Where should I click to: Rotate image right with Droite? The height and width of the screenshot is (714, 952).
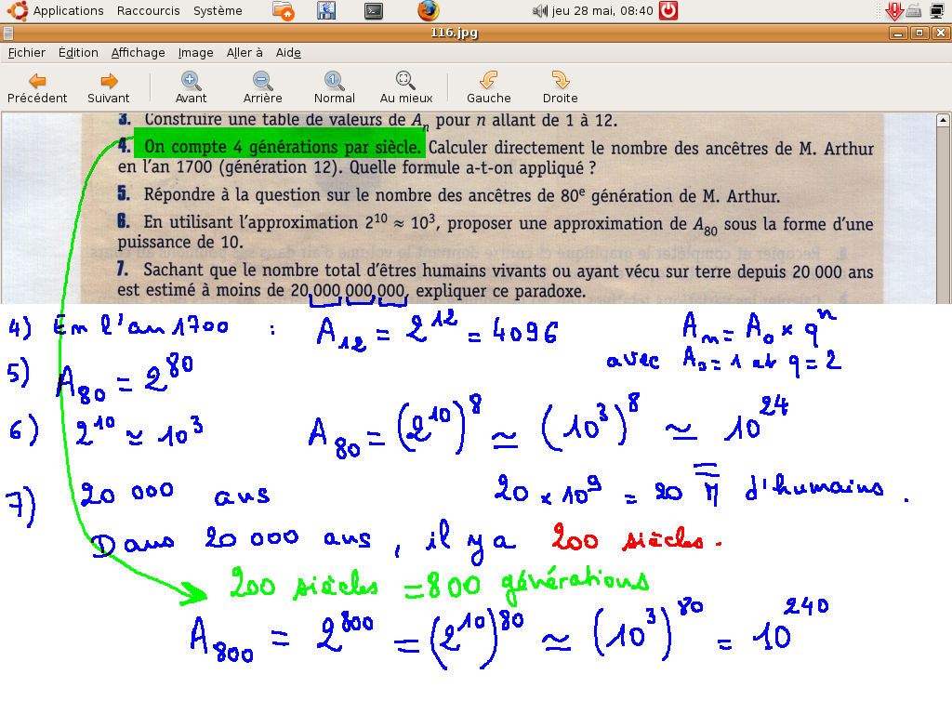tap(560, 87)
